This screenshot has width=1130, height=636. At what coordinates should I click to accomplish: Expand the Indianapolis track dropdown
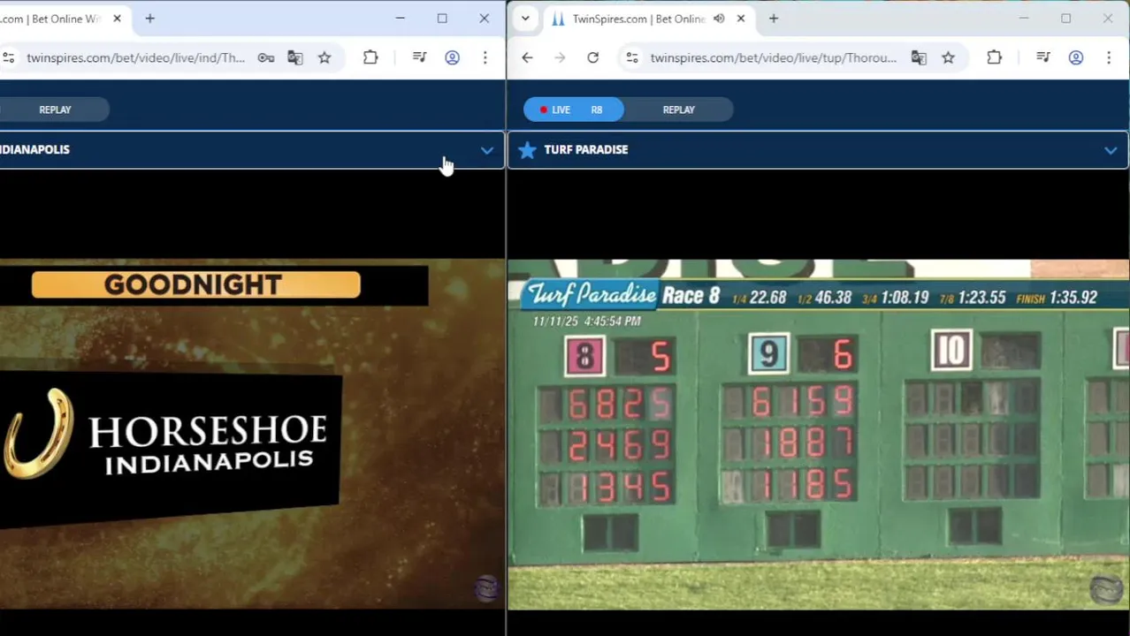486,150
